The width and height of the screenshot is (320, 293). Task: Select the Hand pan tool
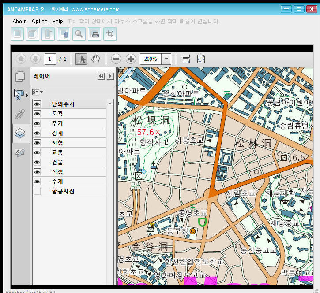(96, 59)
